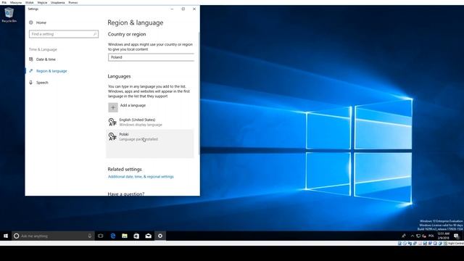Maximize the Settings window
This screenshot has width=464, height=261.
tap(183, 9)
